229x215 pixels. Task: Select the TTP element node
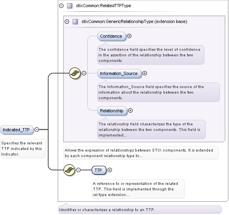(x=99, y=170)
